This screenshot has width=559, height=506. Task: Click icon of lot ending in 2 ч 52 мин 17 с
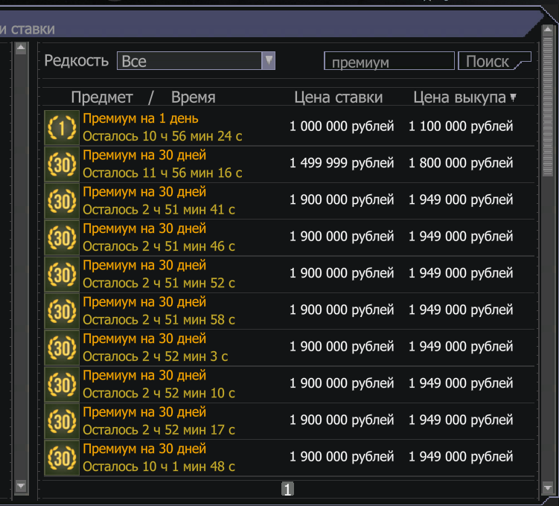pos(62,421)
